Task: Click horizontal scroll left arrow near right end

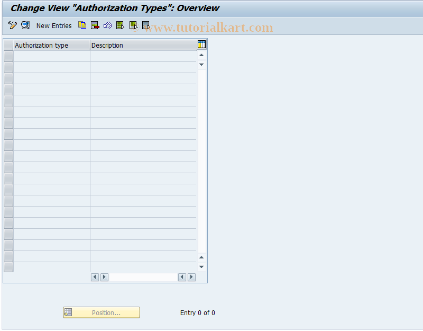Action: coord(182,277)
